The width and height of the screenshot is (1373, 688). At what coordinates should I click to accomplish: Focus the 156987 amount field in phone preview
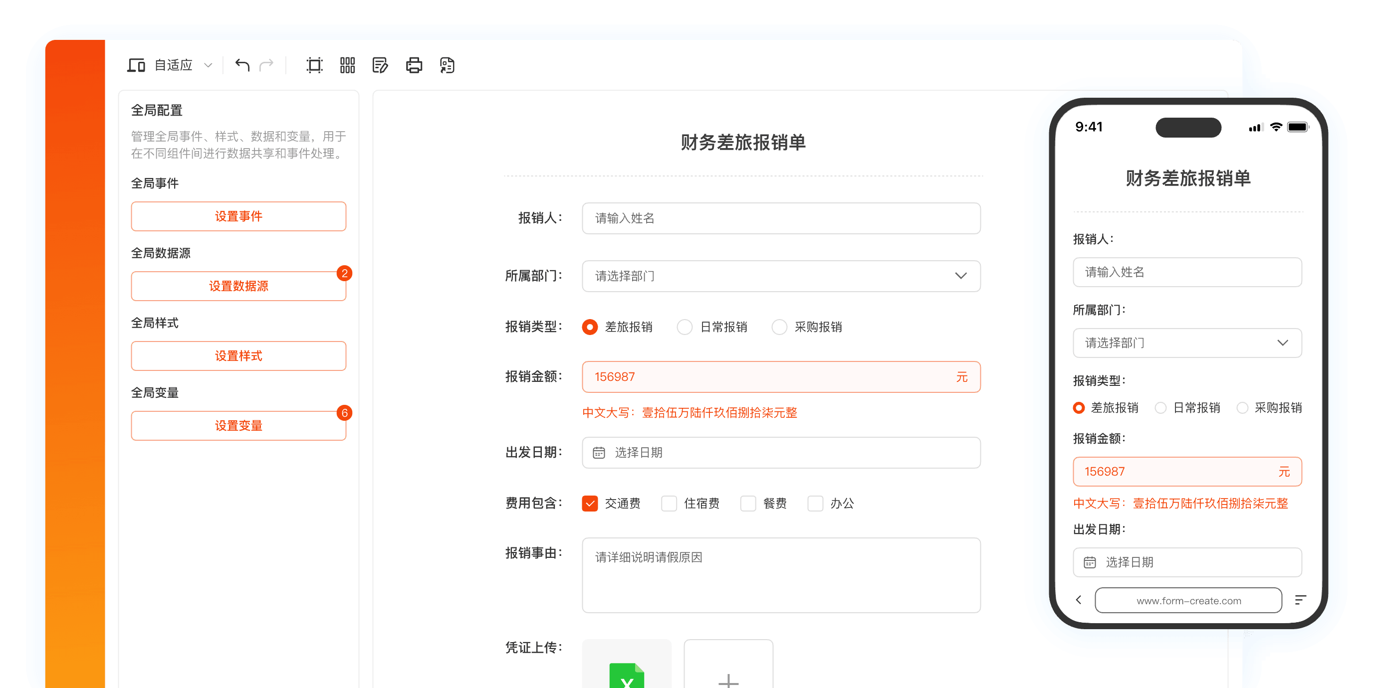(1187, 472)
